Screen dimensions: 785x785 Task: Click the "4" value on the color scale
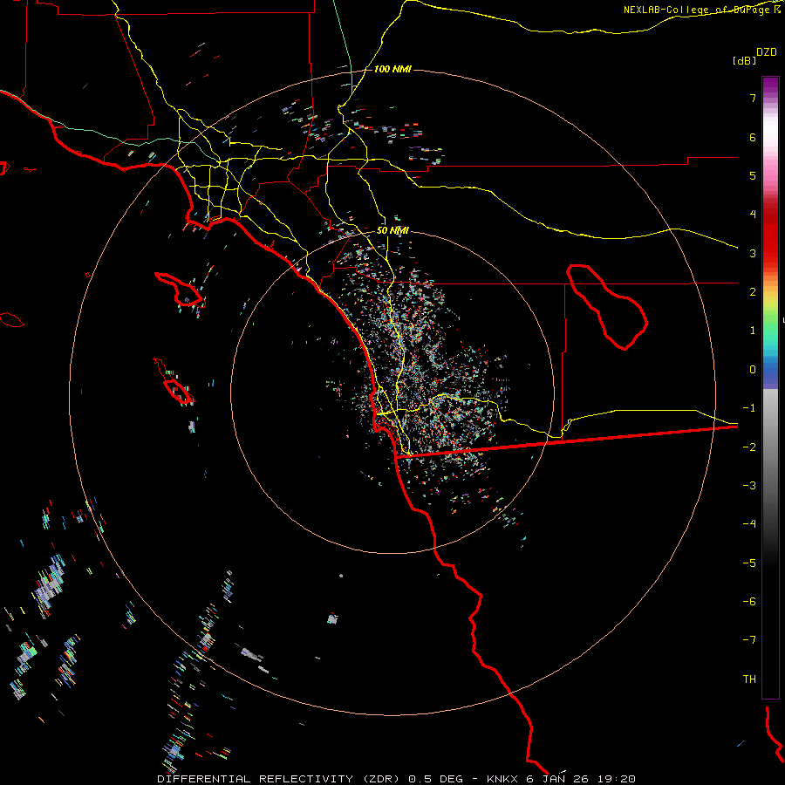click(753, 215)
